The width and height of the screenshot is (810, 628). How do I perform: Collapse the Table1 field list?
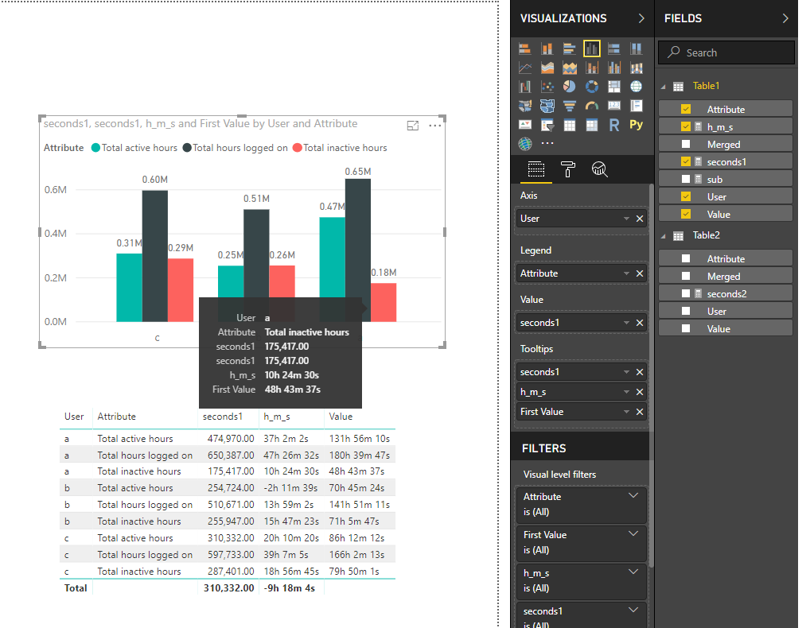tap(664, 87)
